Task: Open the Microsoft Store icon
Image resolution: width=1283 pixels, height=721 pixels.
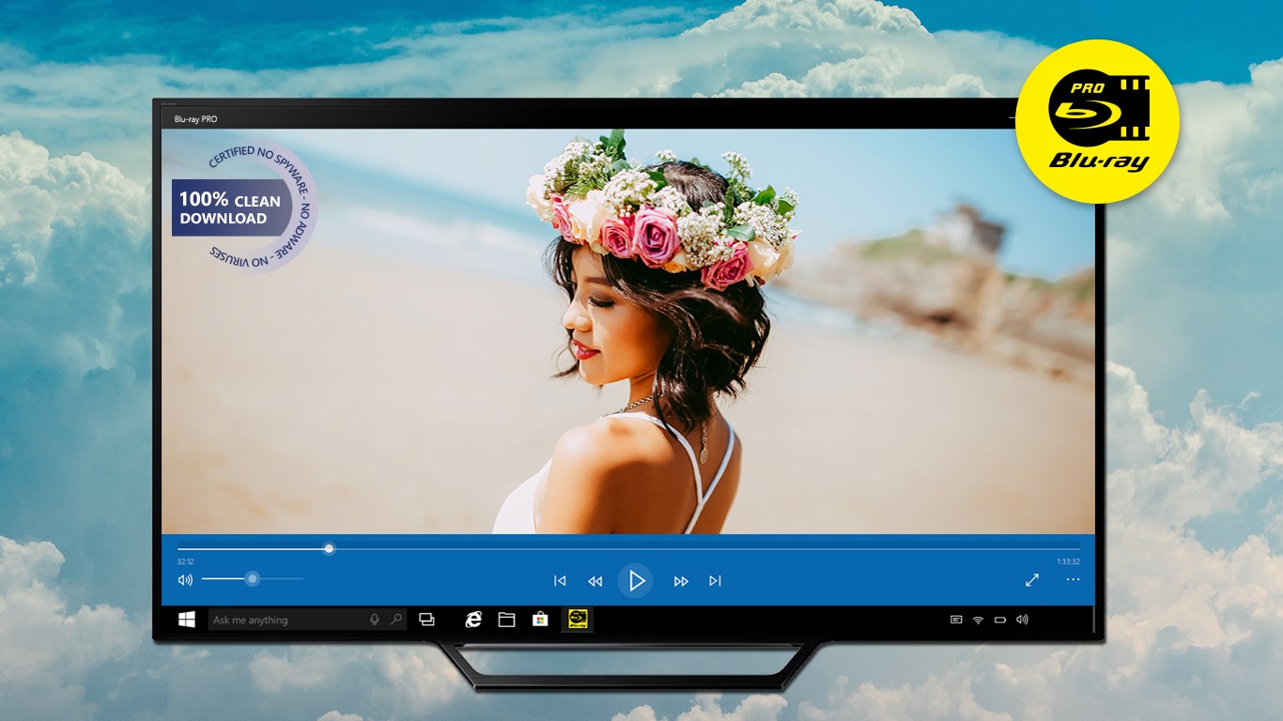Action: tap(540, 620)
